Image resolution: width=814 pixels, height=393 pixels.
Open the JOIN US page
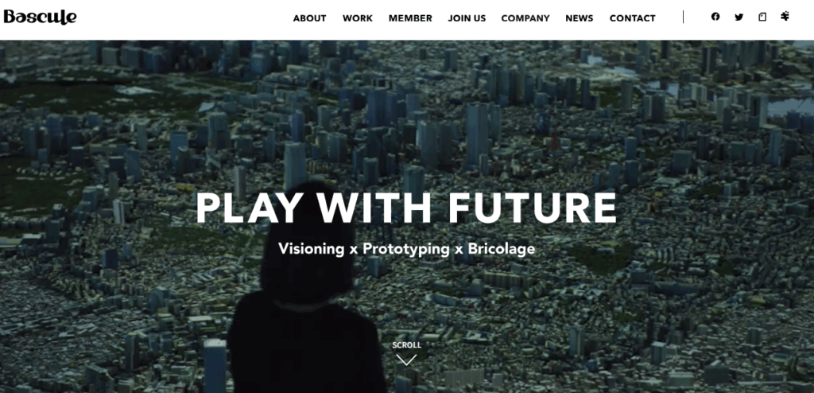click(x=467, y=18)
